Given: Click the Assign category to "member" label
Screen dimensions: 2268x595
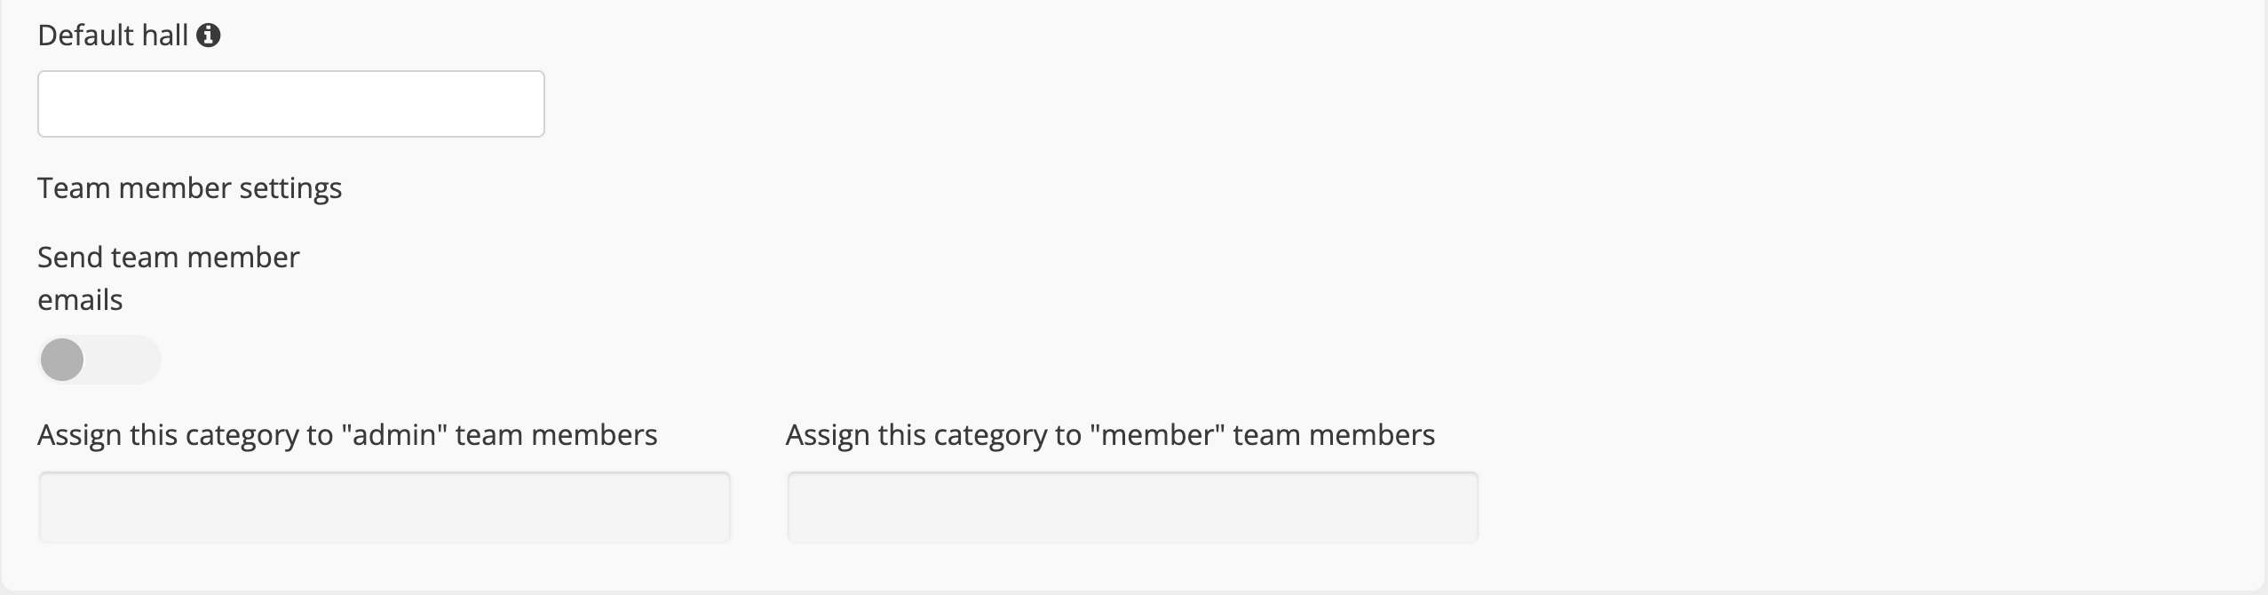Looking at the screenshot, I should pos(1111,435).
